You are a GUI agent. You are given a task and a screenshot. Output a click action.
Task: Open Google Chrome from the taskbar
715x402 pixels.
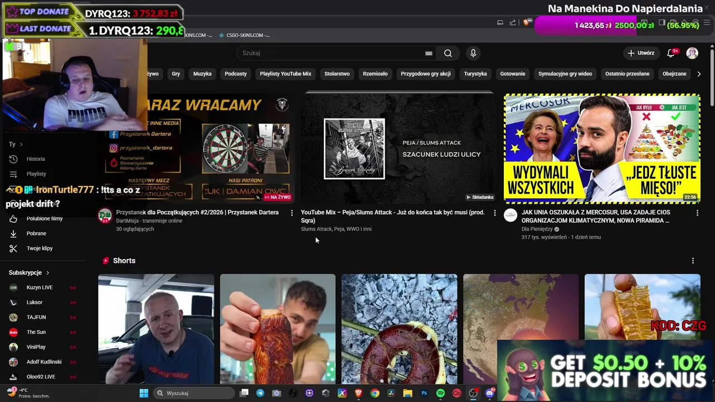375,393
